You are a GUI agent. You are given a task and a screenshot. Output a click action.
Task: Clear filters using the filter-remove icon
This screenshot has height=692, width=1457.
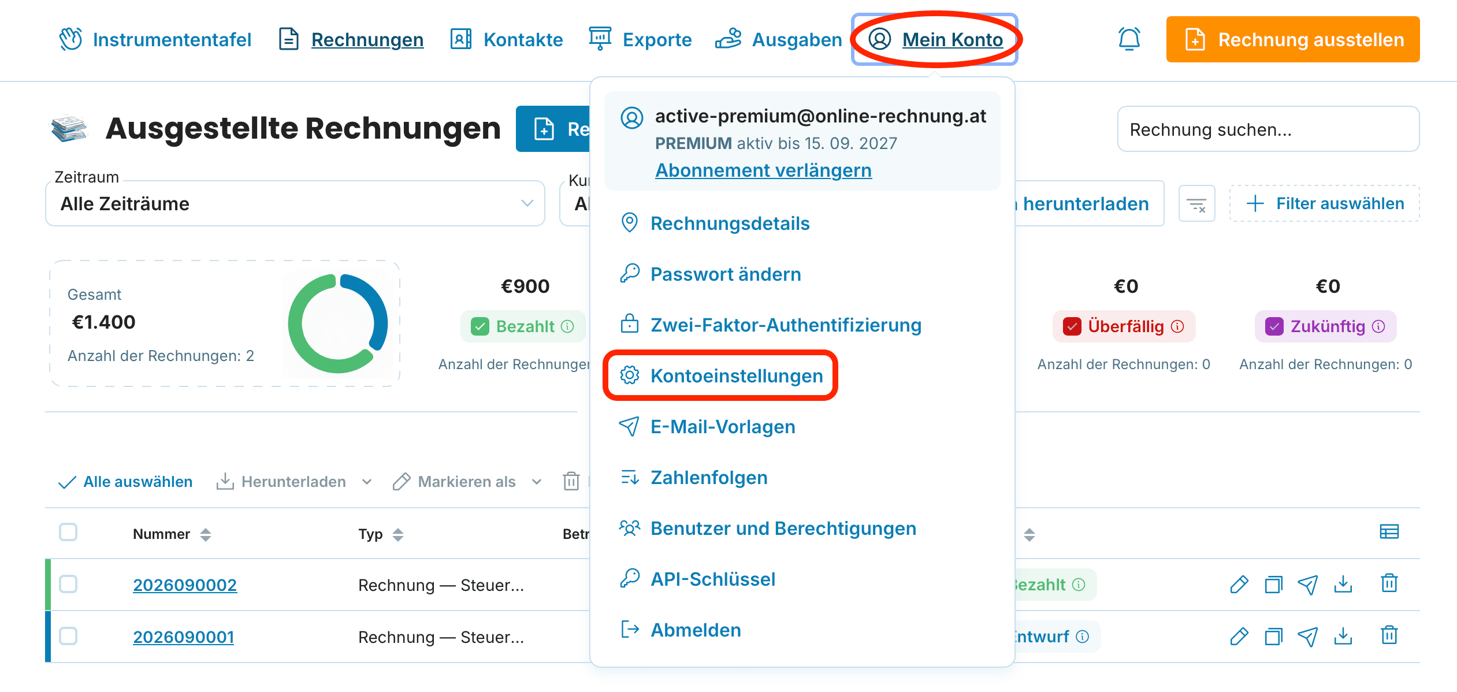[1196, 203]
